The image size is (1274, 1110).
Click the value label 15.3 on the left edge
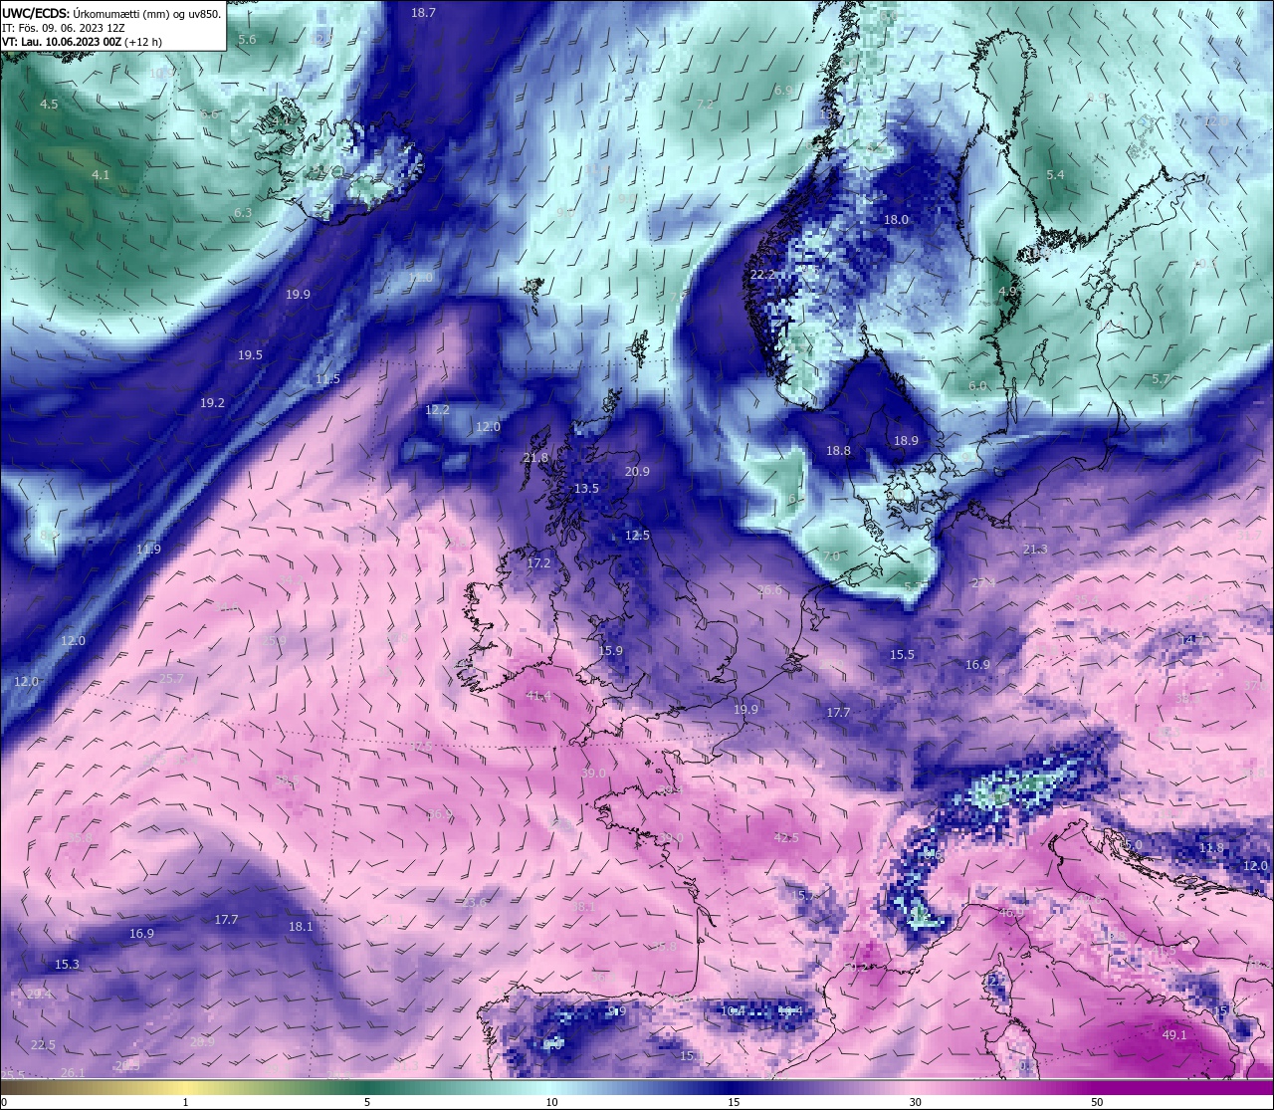[x=67, y=965]
